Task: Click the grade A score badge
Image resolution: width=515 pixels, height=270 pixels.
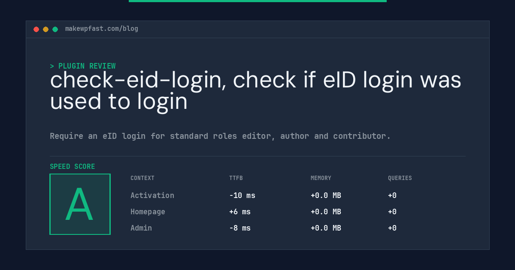Action: click(80, 204)
